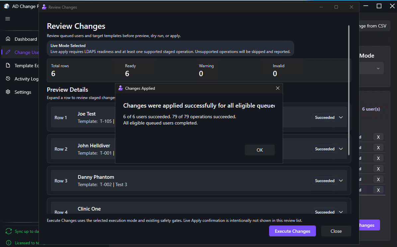Click the Succeeded status on Row 2
The image size is (397, 247).
click(325, 149)
